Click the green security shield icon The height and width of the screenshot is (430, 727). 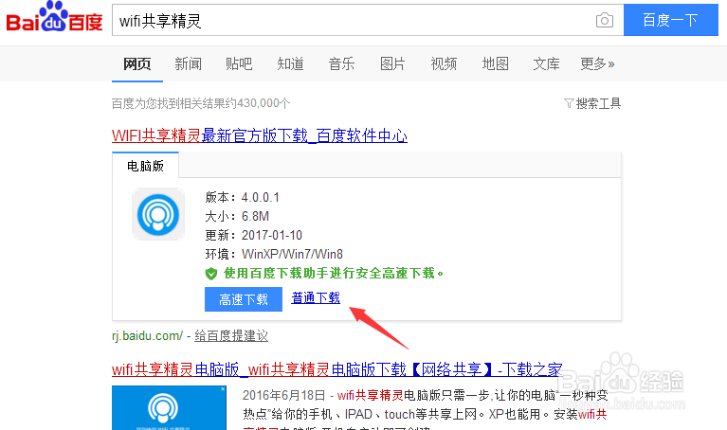coord(211,274)
